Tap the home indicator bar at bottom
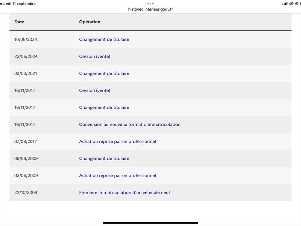 tap(150, 223)
